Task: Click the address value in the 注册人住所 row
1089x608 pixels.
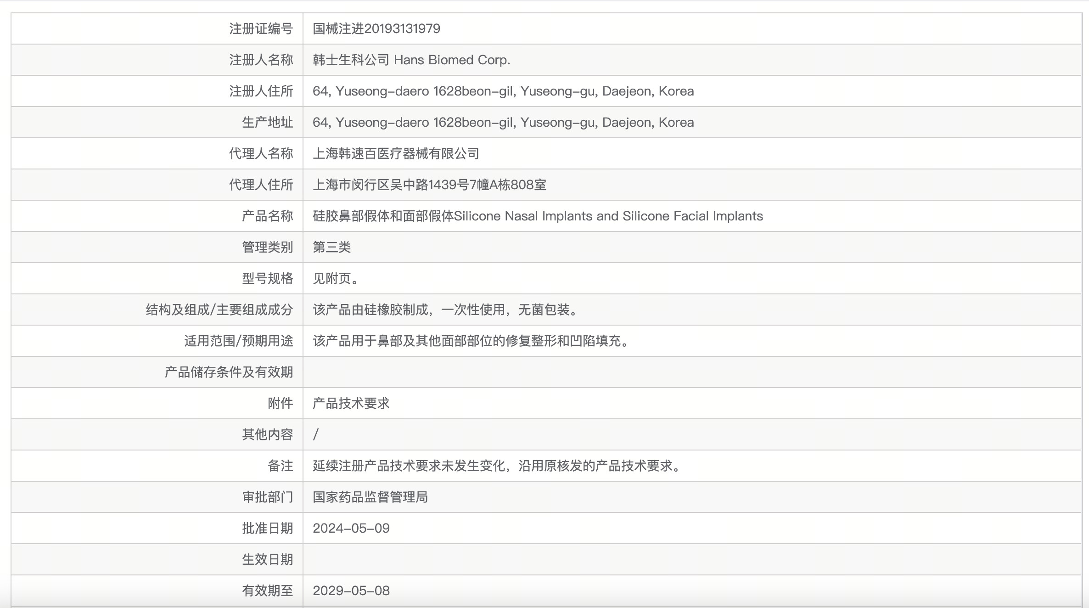Action: (x=503, y=91)
